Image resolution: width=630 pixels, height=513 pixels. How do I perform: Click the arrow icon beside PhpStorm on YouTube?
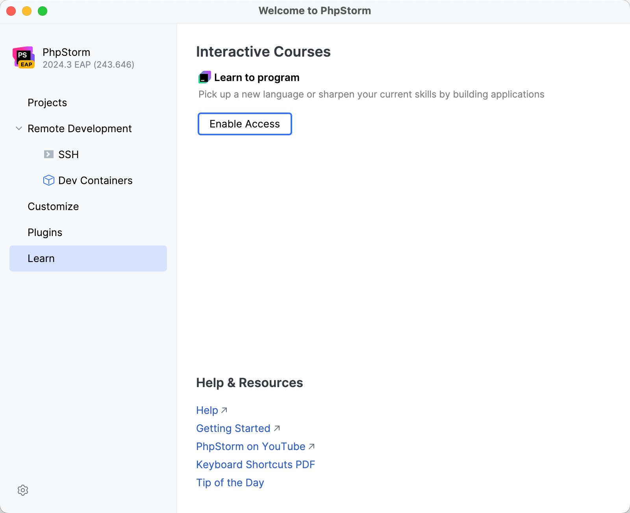[311, 446]
